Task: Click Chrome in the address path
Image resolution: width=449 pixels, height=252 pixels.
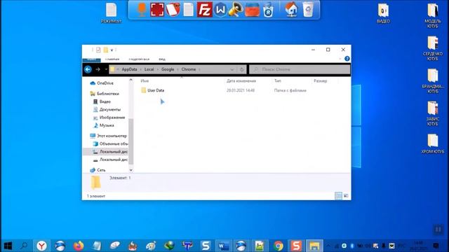Action: [x=189, y=69]
